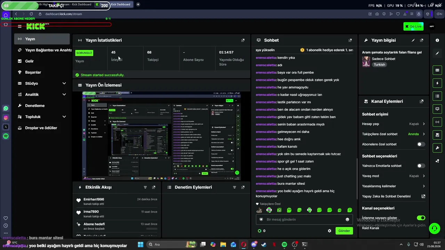Click the Windows Start button
445x250 pixels.
tap(141, 244)
